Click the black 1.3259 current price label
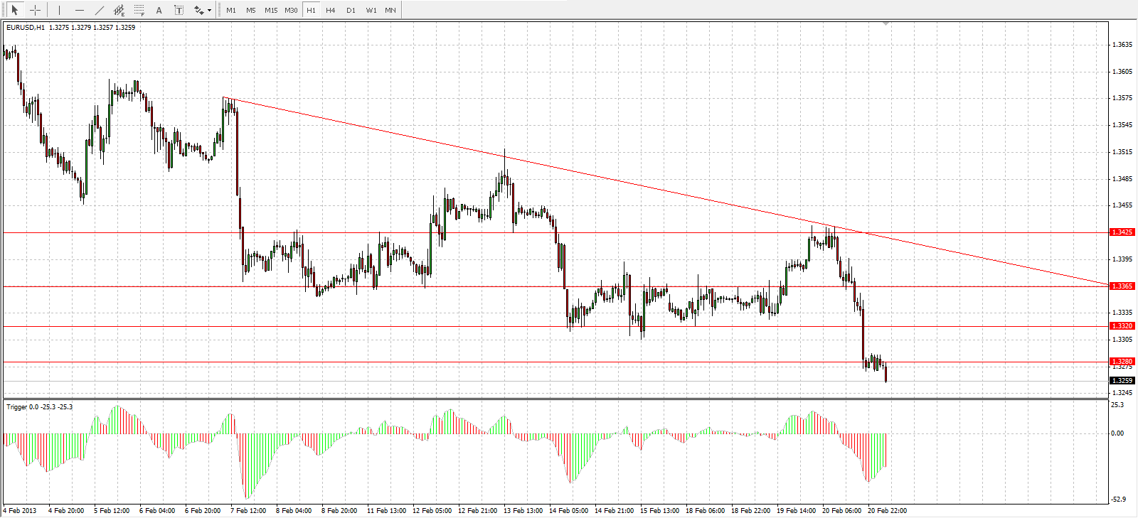Screen dimensions: 1138x518 (x=1122, y=381)
